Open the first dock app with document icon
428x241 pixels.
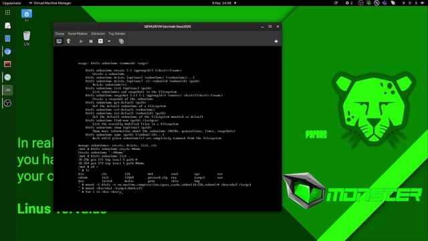point(7,25)
